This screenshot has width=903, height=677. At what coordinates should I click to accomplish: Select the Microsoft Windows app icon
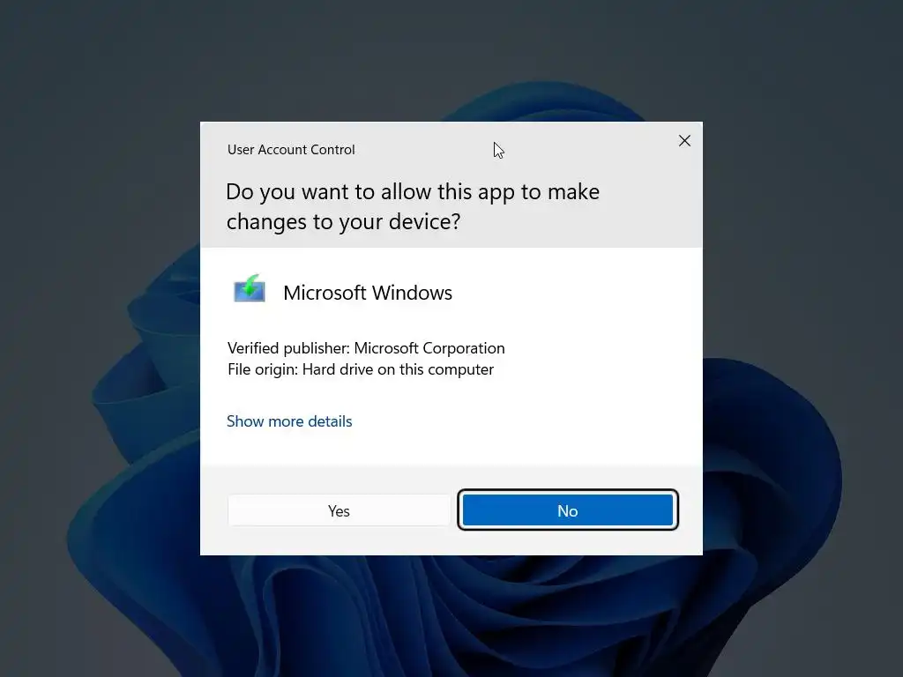point(250,289)
